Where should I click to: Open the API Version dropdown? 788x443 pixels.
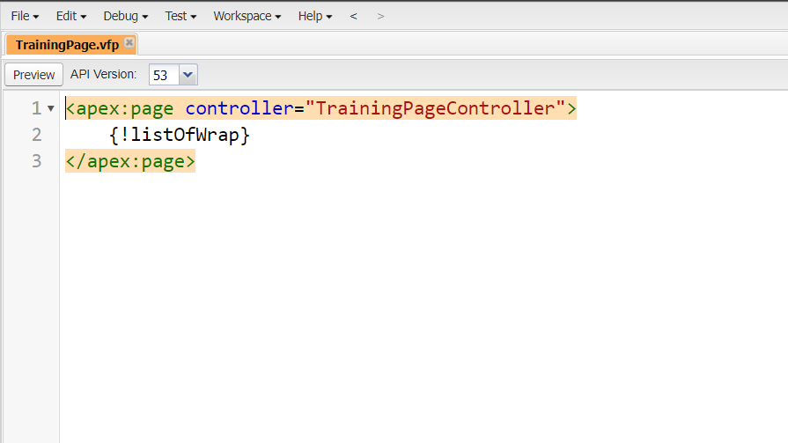188,75
